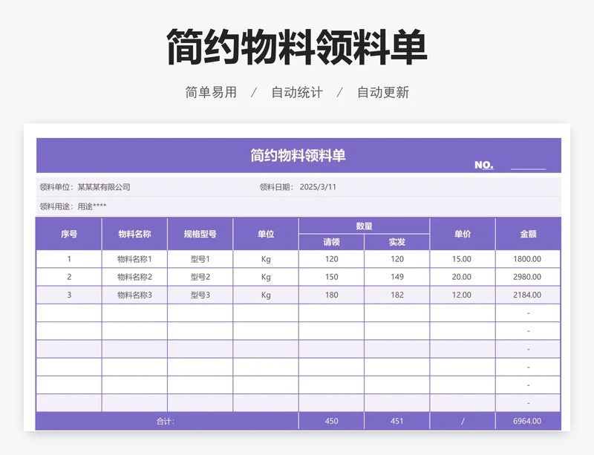Click the 领料用途 label

pos(57,206)
